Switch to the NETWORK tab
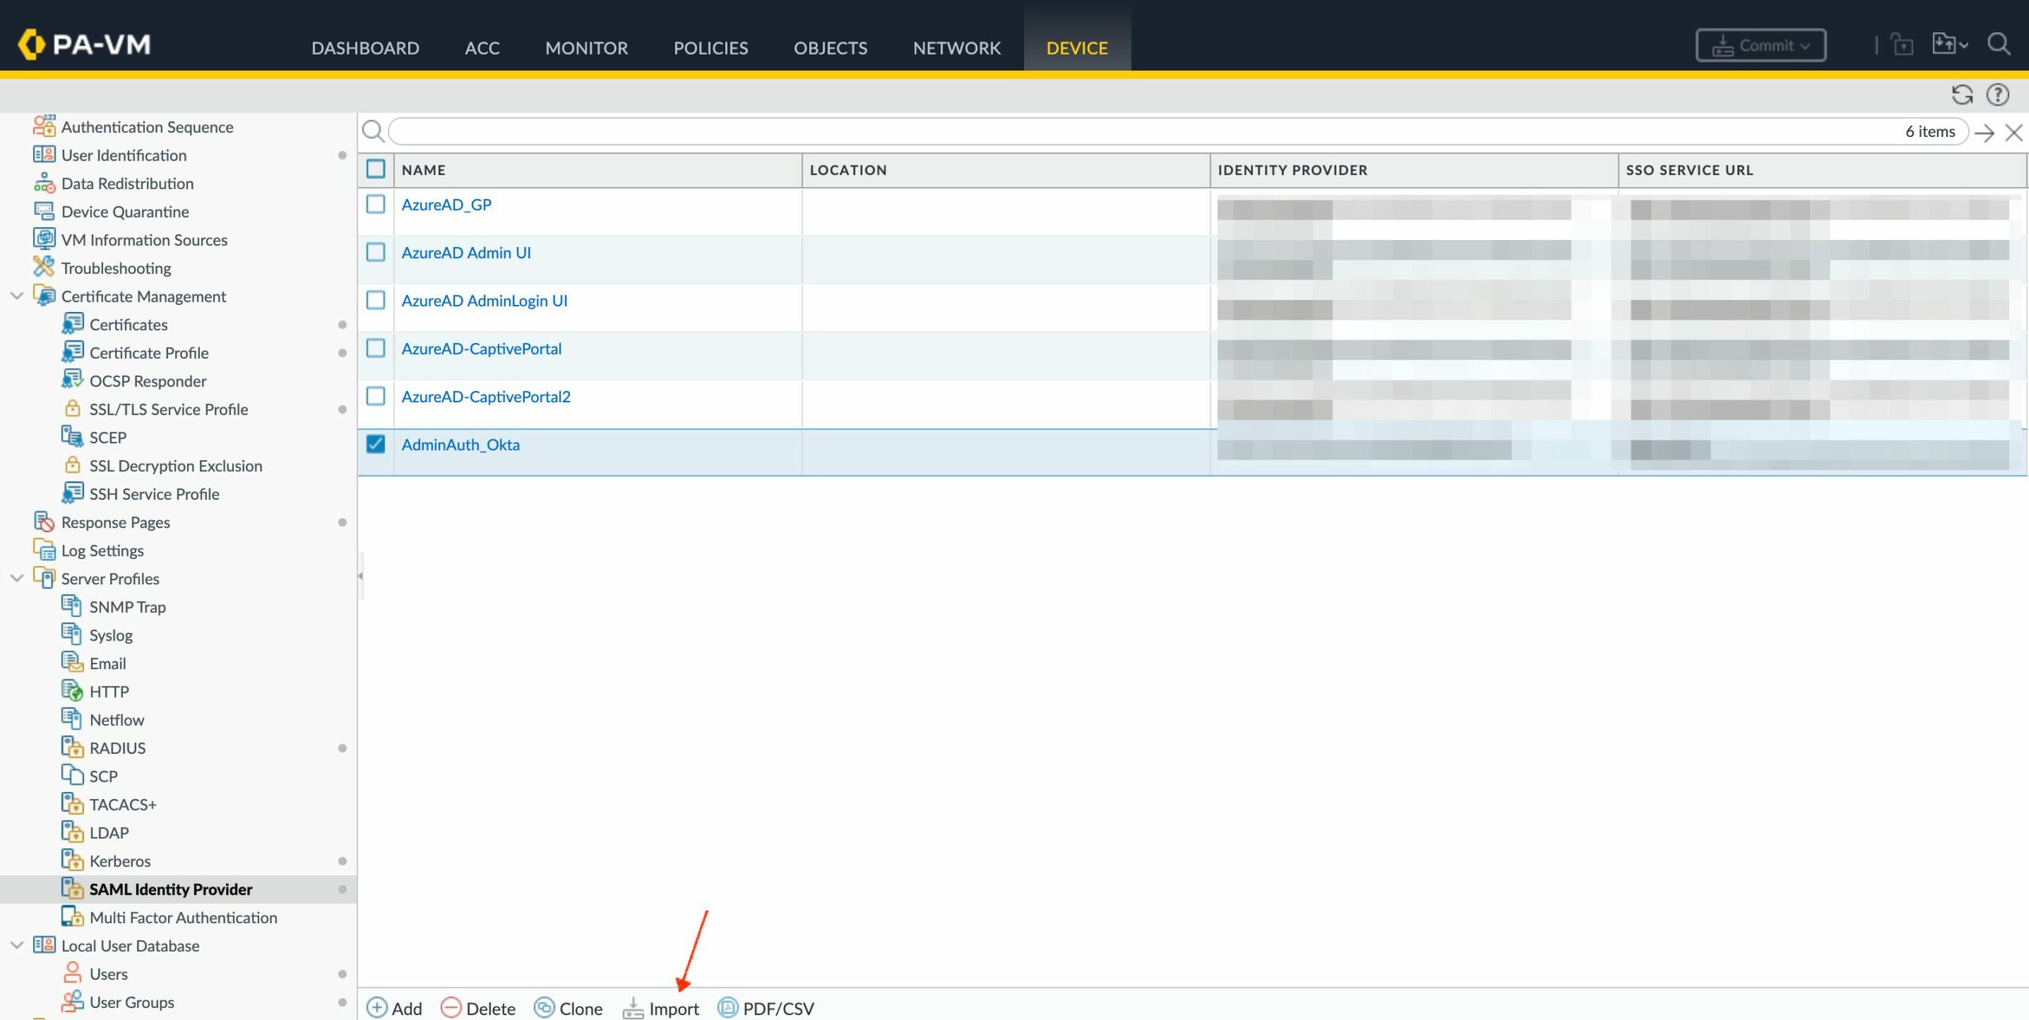 pos(956,48)
